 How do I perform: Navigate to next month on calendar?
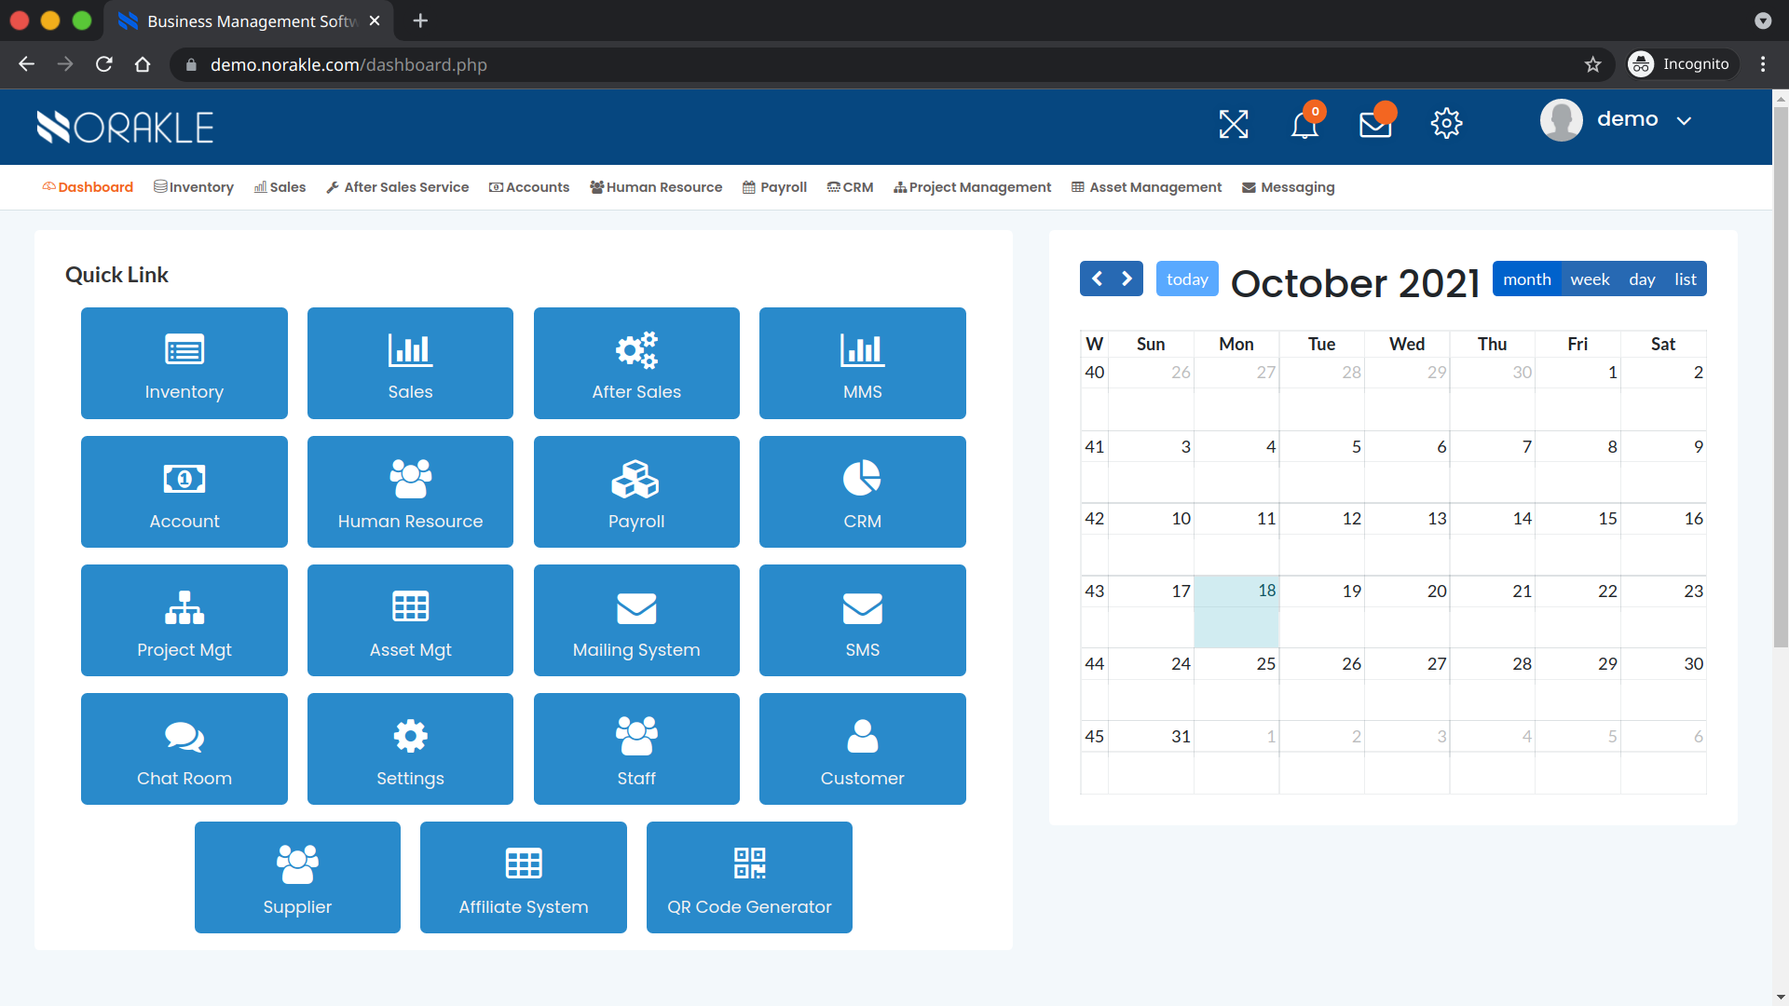(1127, 279)
